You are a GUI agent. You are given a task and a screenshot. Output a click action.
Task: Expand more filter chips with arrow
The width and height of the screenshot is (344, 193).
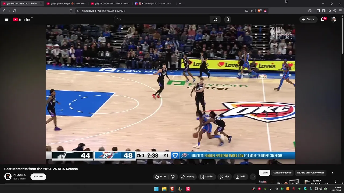click(333, 173)
